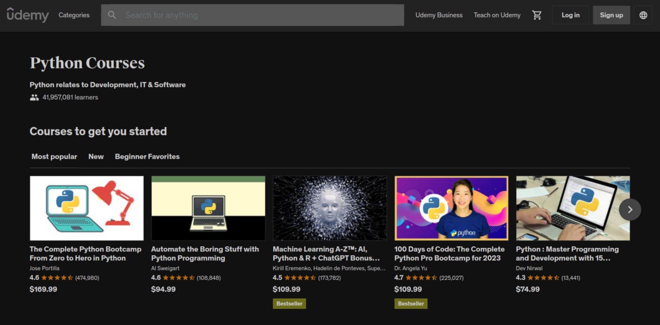The image size is (660, 325).
Task: Click Python relates to Development text
Action: tap(108, 85)
